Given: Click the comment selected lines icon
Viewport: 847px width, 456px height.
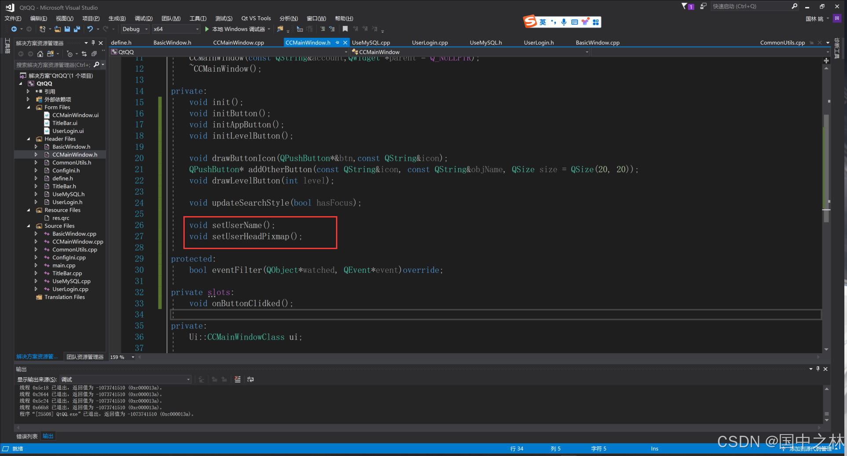Looking at the screenshot, I should (x=322, y=29).
